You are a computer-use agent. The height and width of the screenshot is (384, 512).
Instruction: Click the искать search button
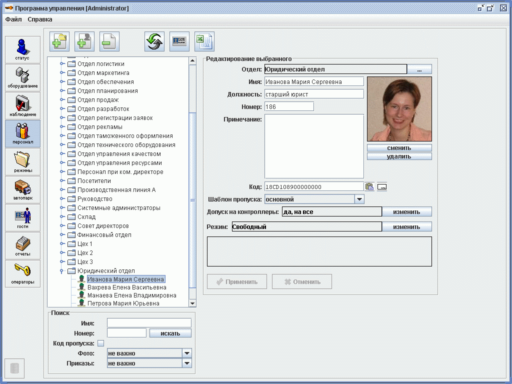point(170,333)
